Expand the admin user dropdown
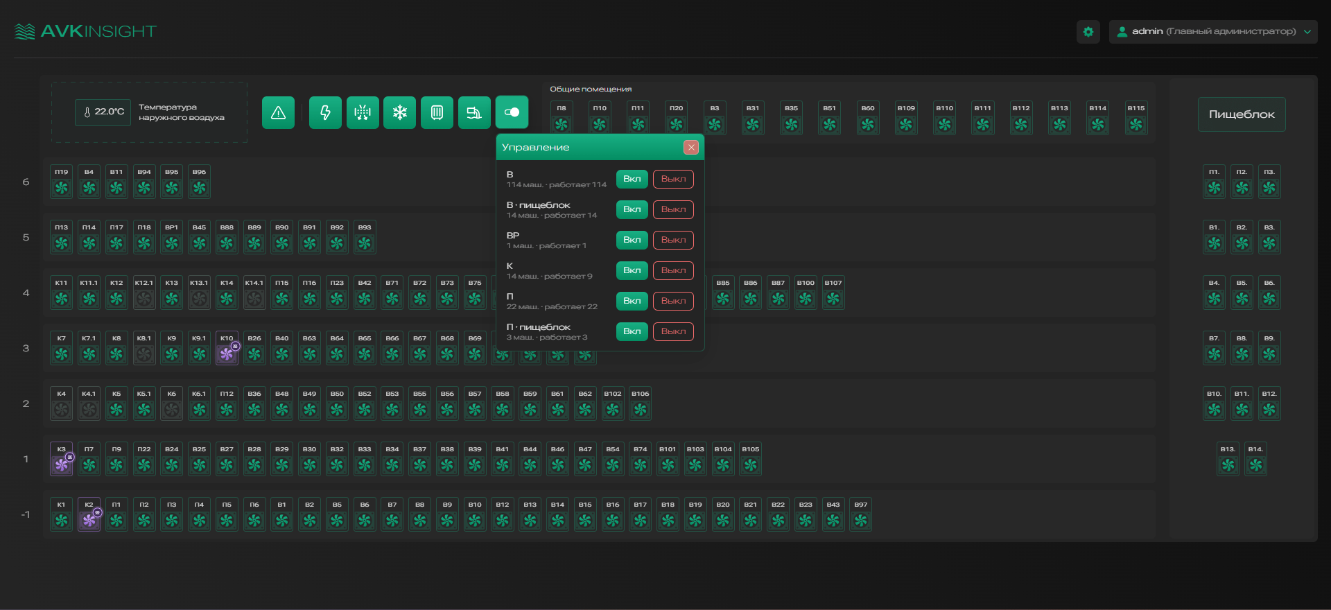This screenshot has height=610, width=1331. click(x=1213, y=32)
